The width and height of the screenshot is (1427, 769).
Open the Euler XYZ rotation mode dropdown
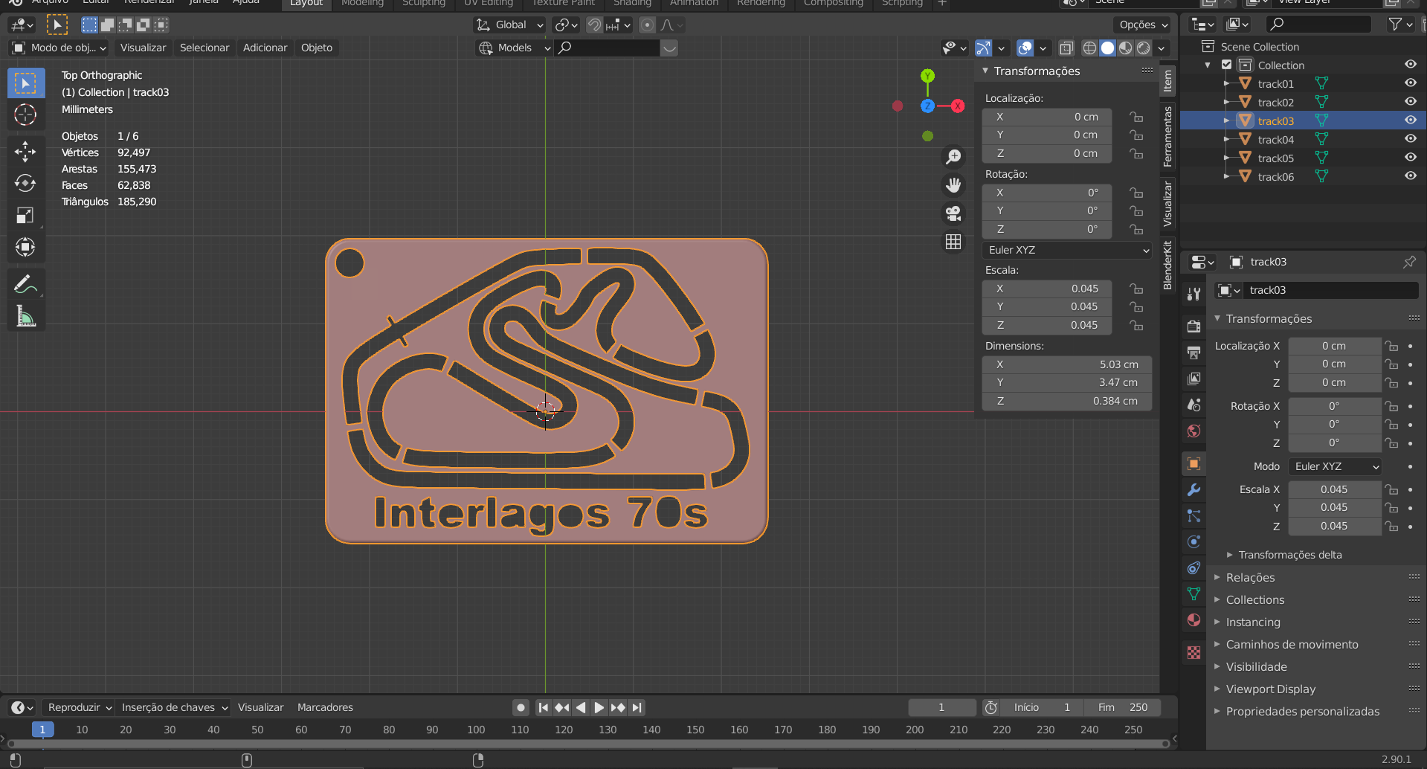coord(1066,250)
